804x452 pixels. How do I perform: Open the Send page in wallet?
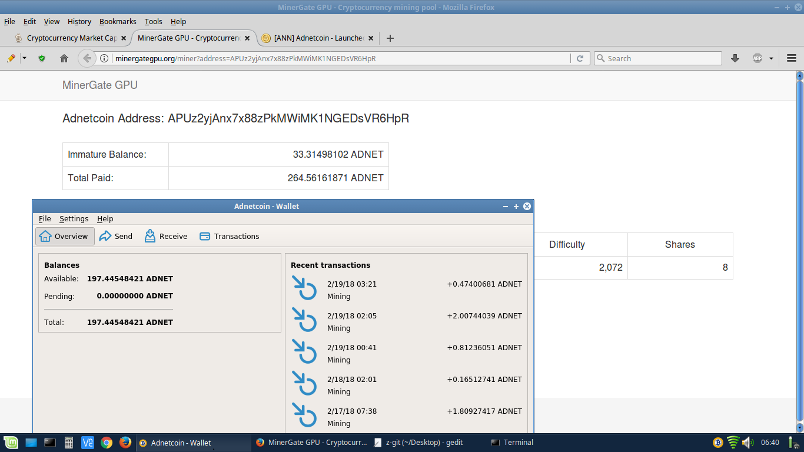point(116,236)
